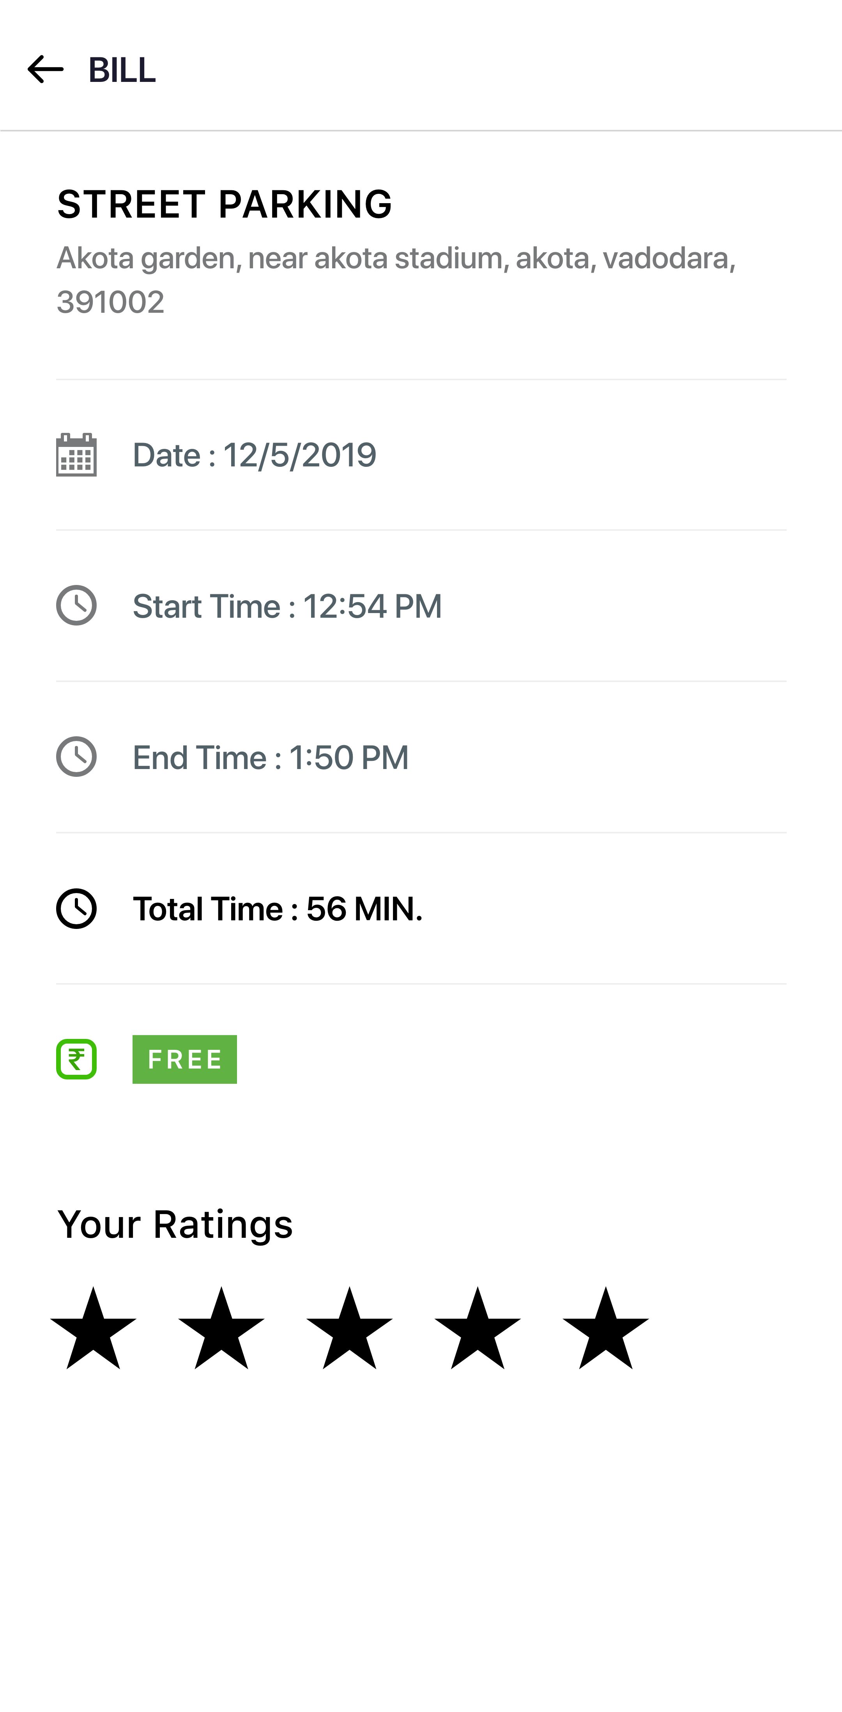
Task: Tap the back arrow icon
Action: click(45, 69)
